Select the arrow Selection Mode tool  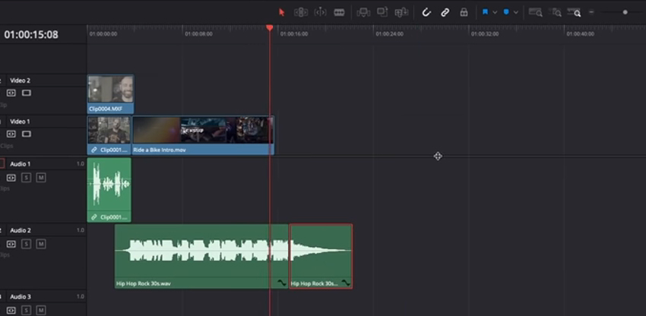281,12
